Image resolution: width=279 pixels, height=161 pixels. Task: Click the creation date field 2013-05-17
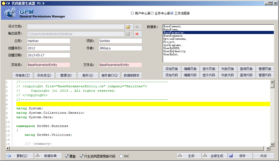(48, 55)
